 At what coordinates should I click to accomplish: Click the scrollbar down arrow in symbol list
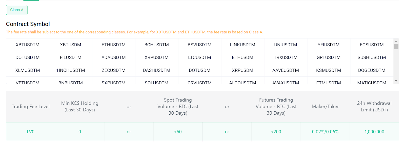[x=396, y=81]
